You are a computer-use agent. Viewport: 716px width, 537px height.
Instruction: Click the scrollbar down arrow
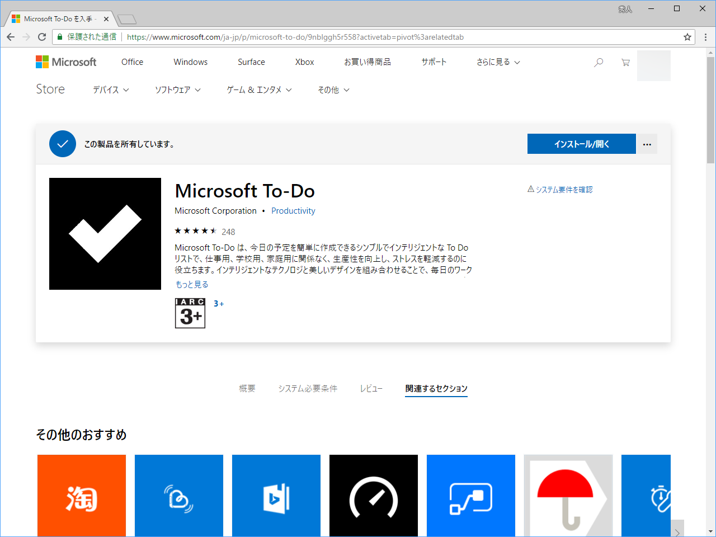point(710,531)
